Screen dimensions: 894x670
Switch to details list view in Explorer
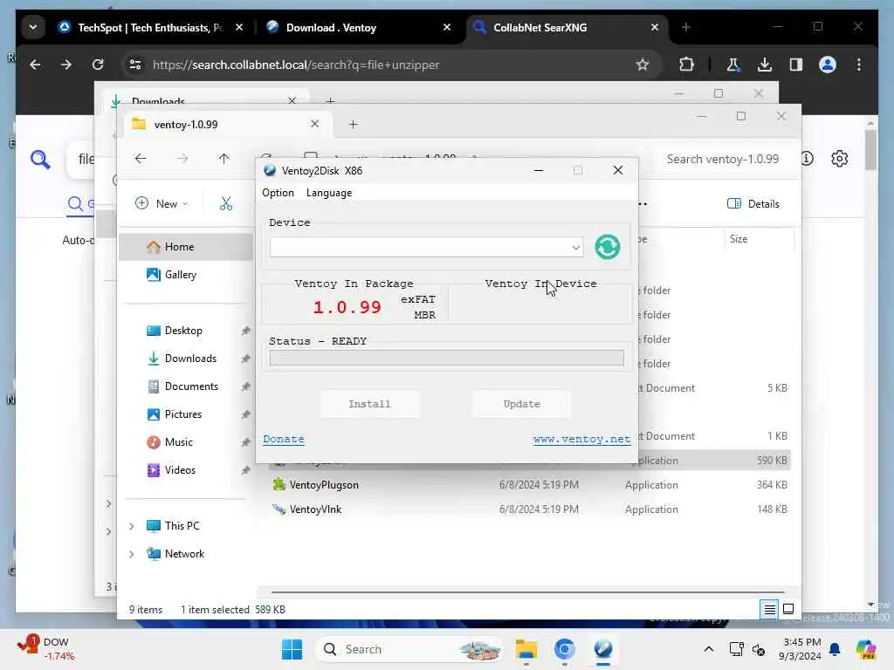769,610
